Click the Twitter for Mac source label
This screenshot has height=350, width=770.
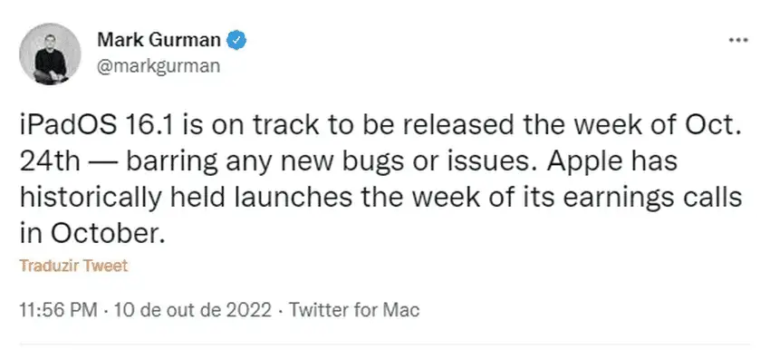pos(354,310)
